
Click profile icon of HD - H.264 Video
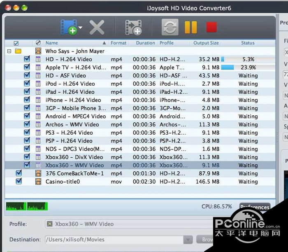tap(38, 59)
